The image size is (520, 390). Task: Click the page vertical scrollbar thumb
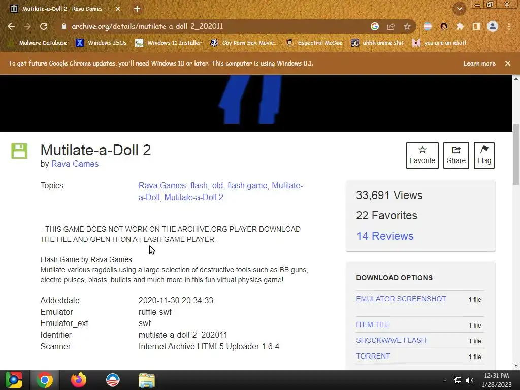click(516, 154)
